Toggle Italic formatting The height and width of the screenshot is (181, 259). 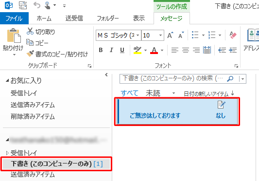(111, 50)
